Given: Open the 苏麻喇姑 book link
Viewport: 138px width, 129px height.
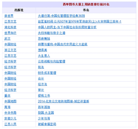Looking at the screenshot, I should [44, 39].
